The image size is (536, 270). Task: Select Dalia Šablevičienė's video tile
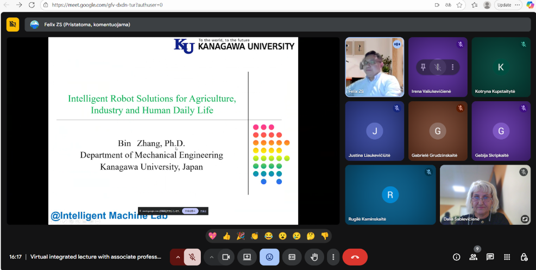tap(485, 194)
